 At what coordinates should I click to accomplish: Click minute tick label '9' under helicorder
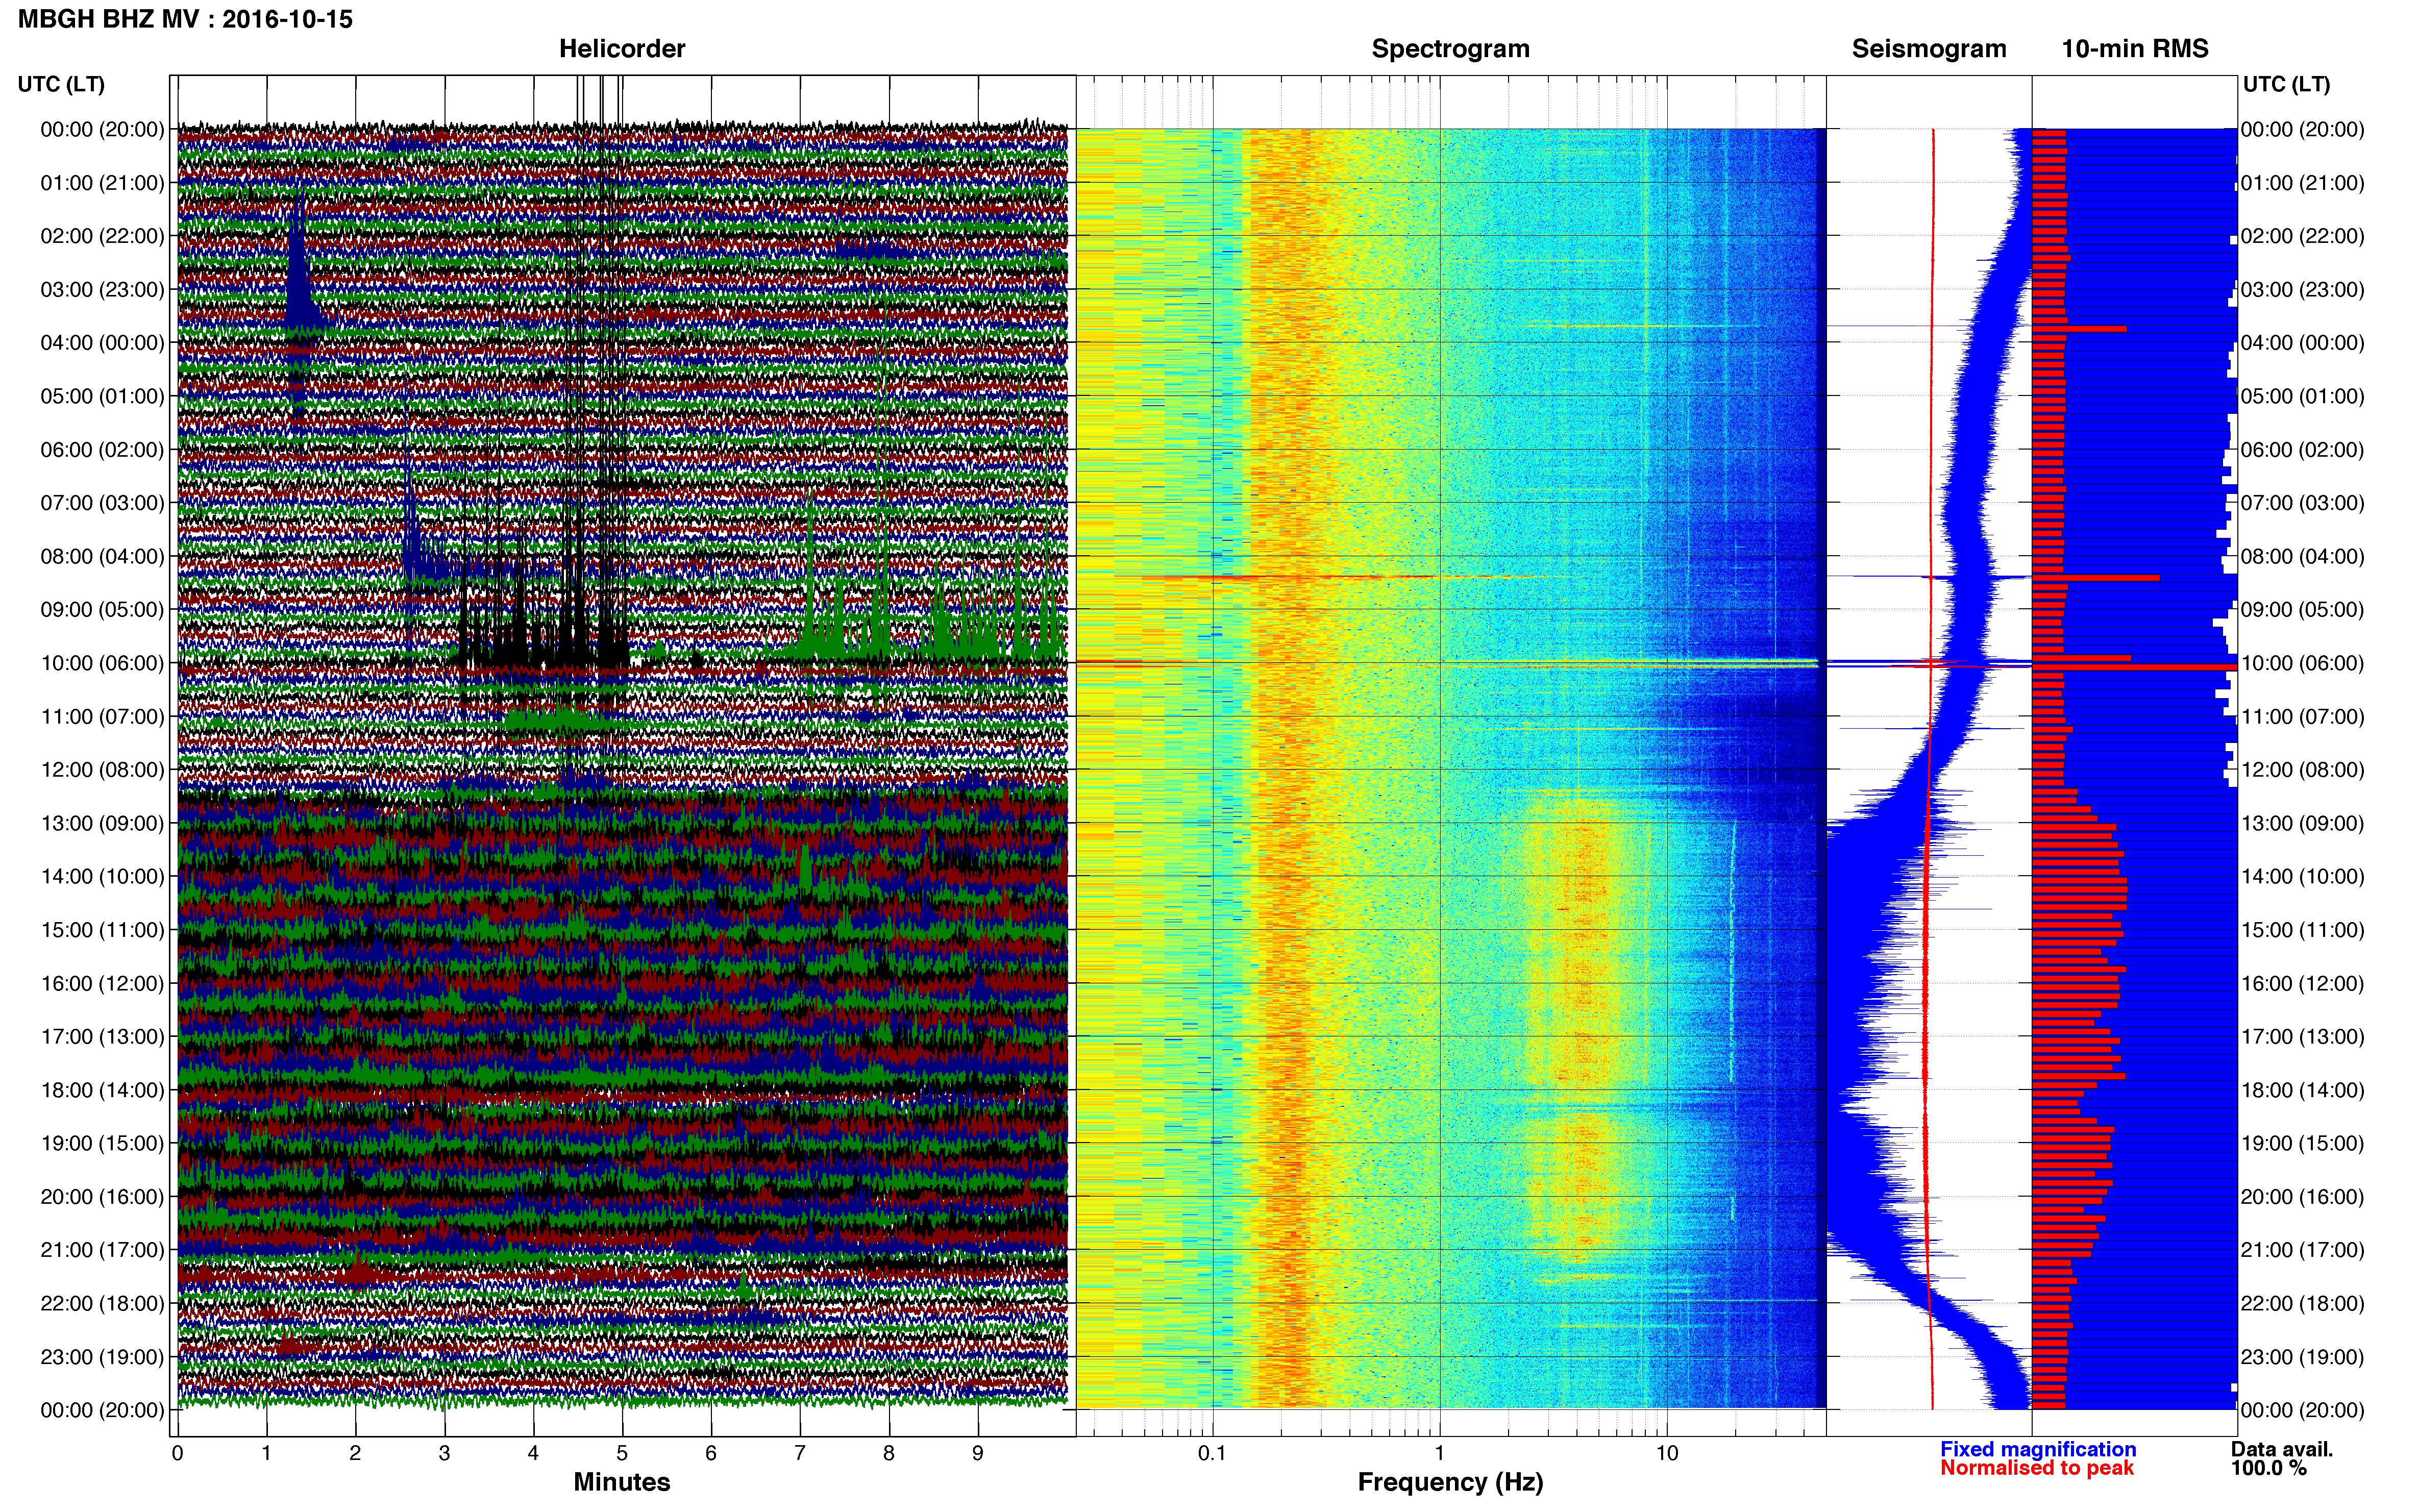pos(978,1453)
